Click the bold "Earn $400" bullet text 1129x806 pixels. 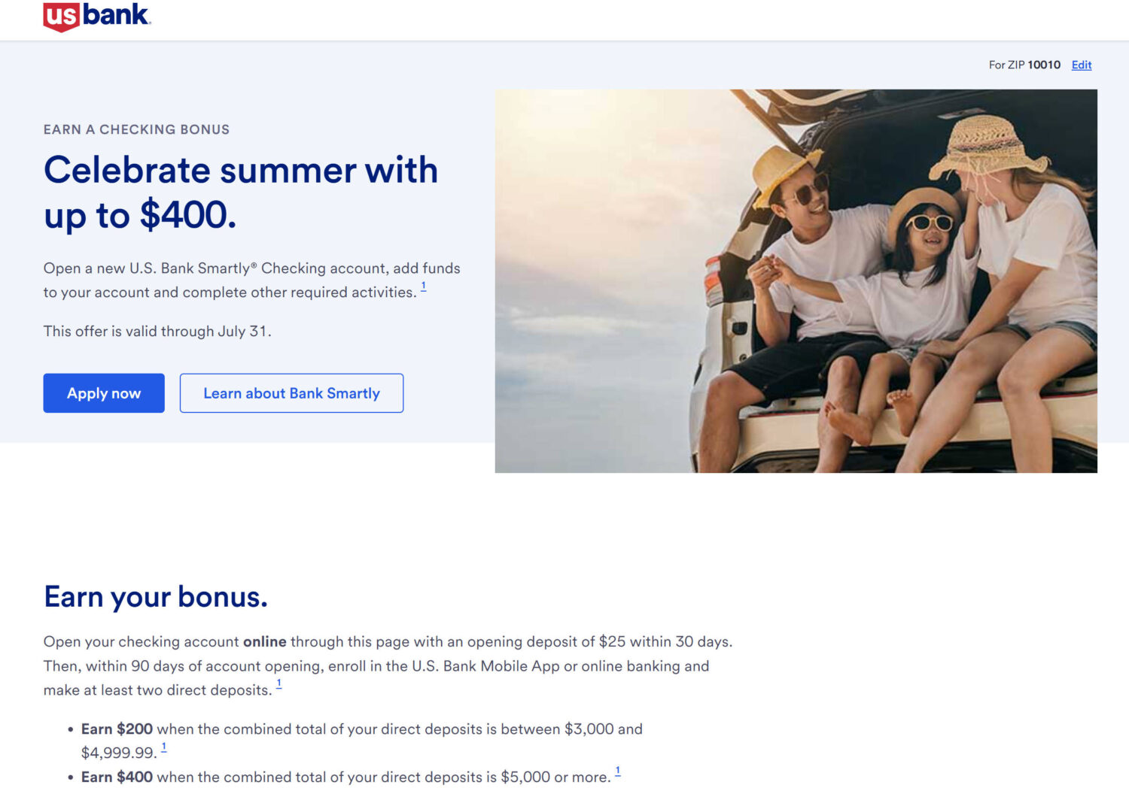point(117,777)
